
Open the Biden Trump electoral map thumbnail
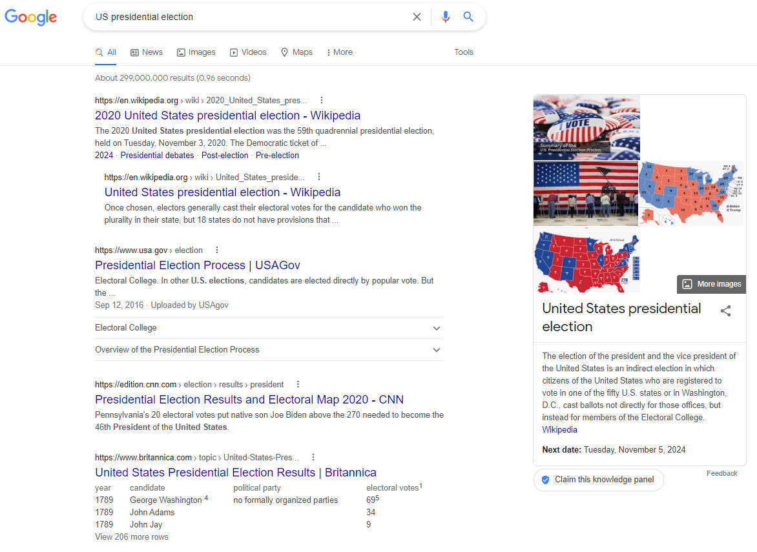click(690, 193)
